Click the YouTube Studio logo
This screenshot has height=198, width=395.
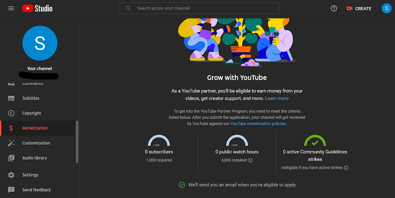click(37, 8)
